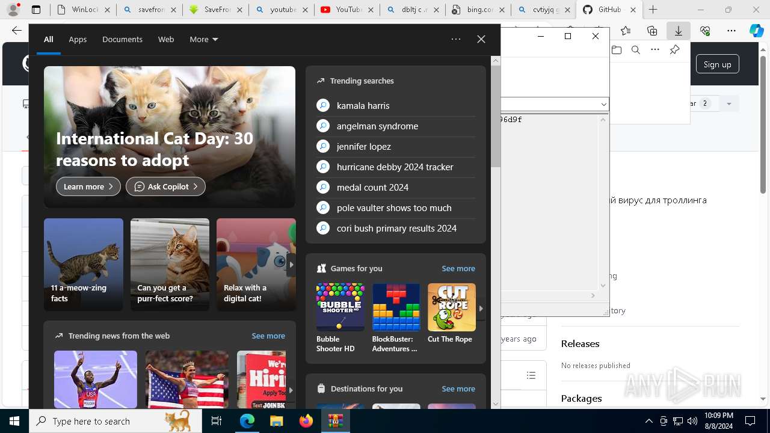Screen dimensions: 770x433
Task: Open the dropdown in the small dialog
Action: (x=603, y=104)
